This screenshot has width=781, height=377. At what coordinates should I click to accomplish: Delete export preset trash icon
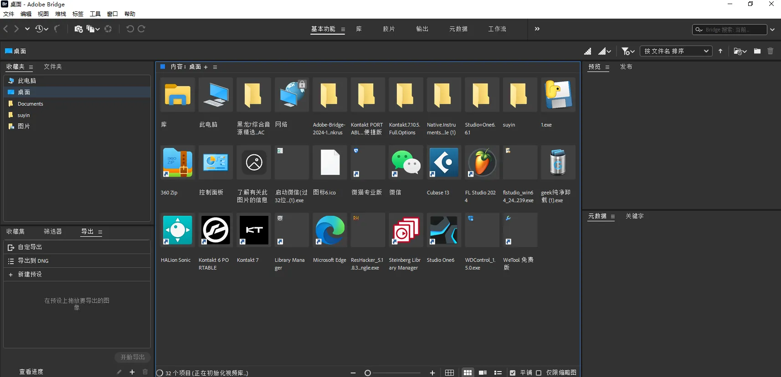[145, 372]
